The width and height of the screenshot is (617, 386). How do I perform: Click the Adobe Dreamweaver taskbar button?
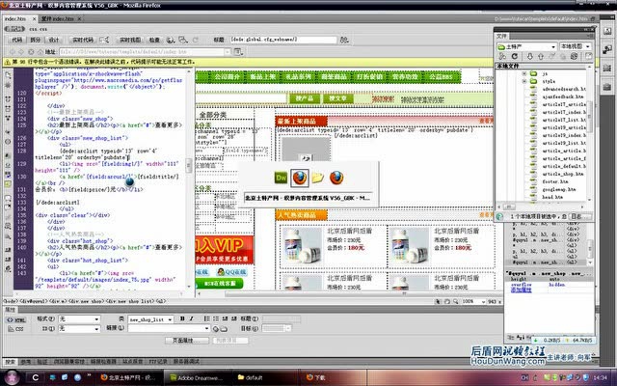196,377
